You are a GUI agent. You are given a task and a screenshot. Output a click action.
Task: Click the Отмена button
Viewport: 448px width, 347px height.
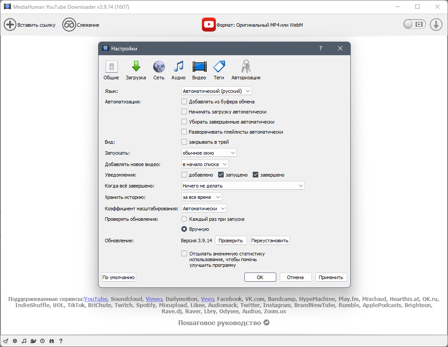point(295,277)
